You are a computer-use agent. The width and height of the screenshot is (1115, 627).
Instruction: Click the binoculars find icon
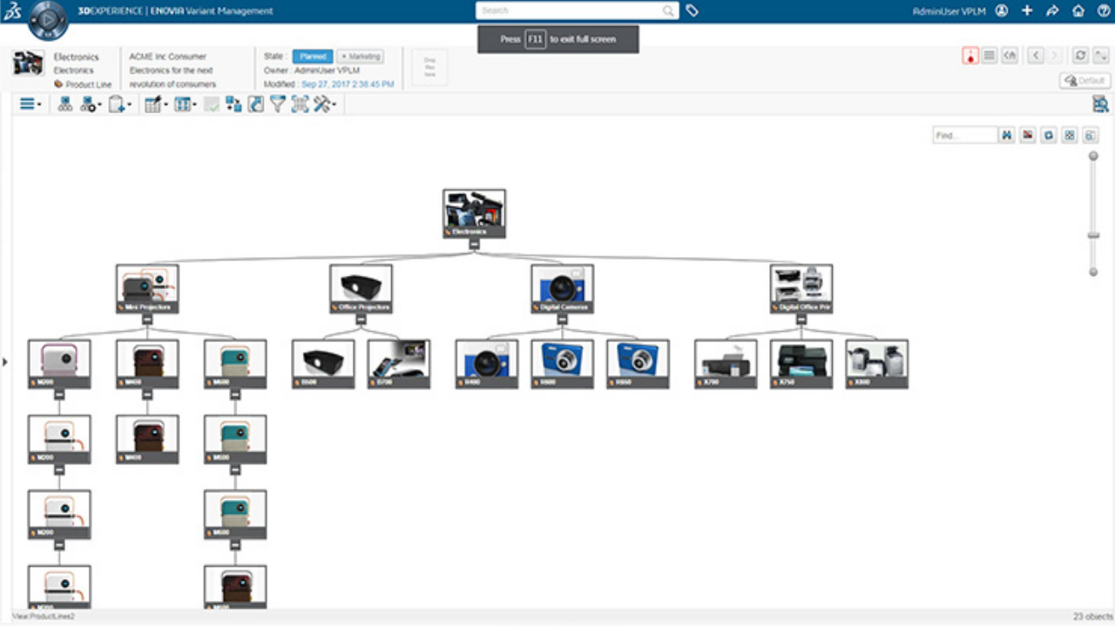[1007, 136]
